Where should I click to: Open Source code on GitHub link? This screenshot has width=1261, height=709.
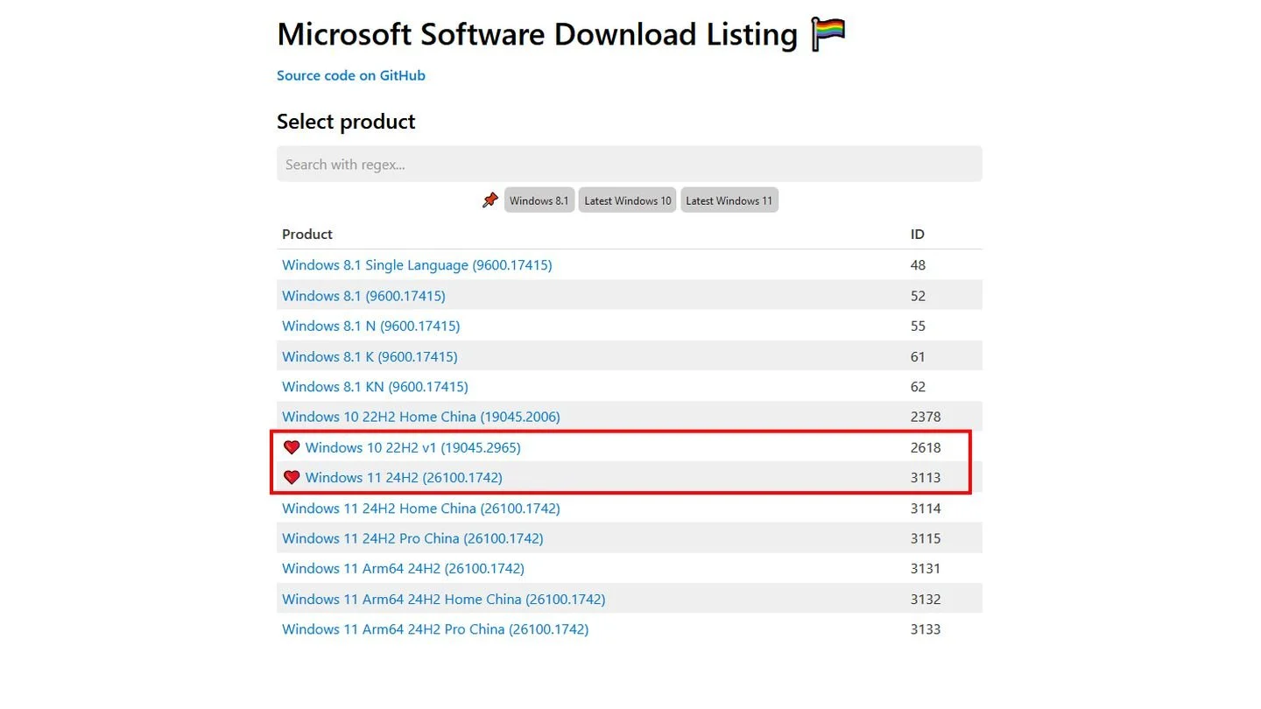pyautogui.click(x=351, y=75)
